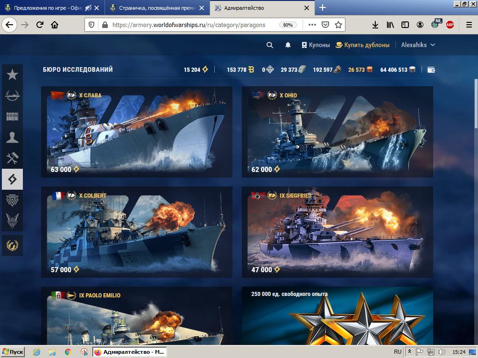The width and height of the screenshot is (478, 358).
Task: Click the NL globe extension icon
Action: pos(436,24)
